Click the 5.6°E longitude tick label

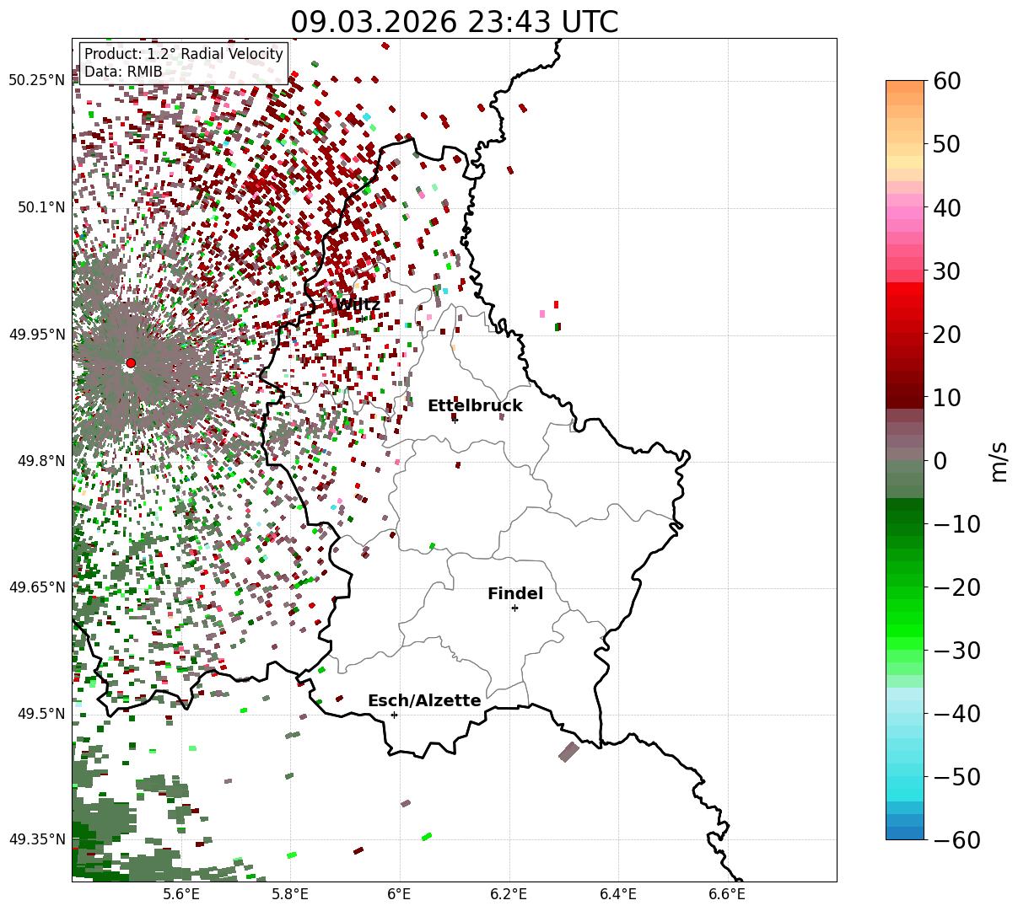[181, 893]
